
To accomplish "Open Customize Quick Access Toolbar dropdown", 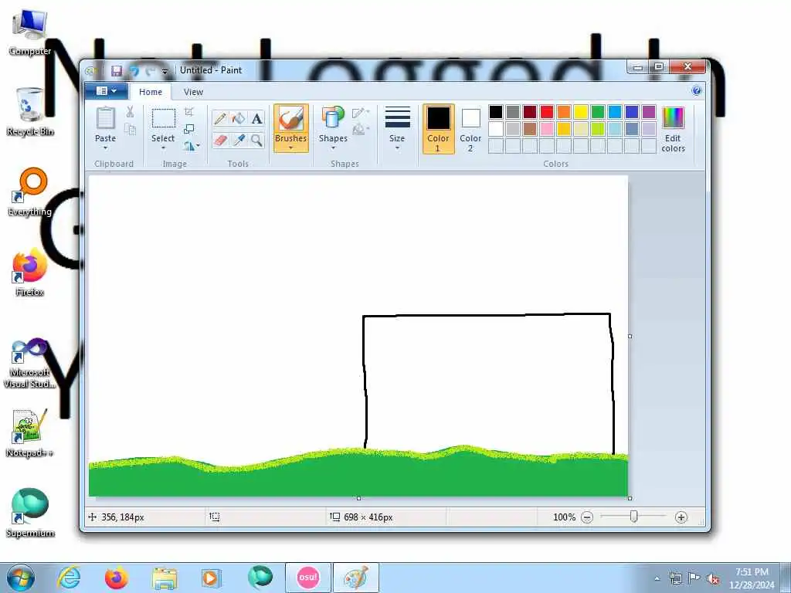I will [x=165, y=72].
